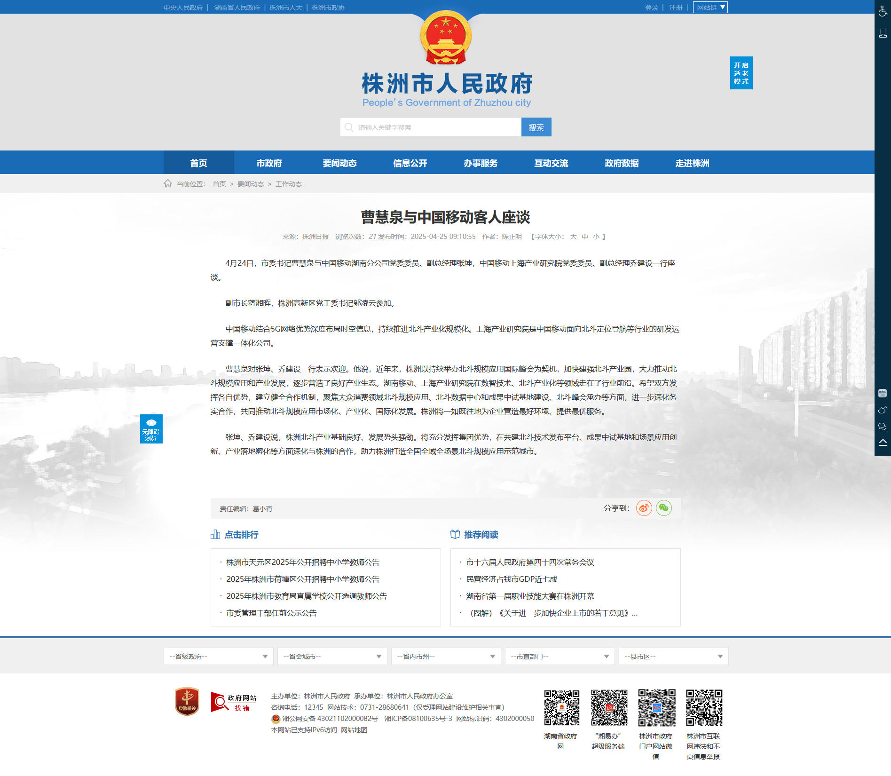This screenshot has width=891, height=776.
Task: Expand the 省级政府 dropdown list
Action: pyautogui.click(x=218, y=657)
